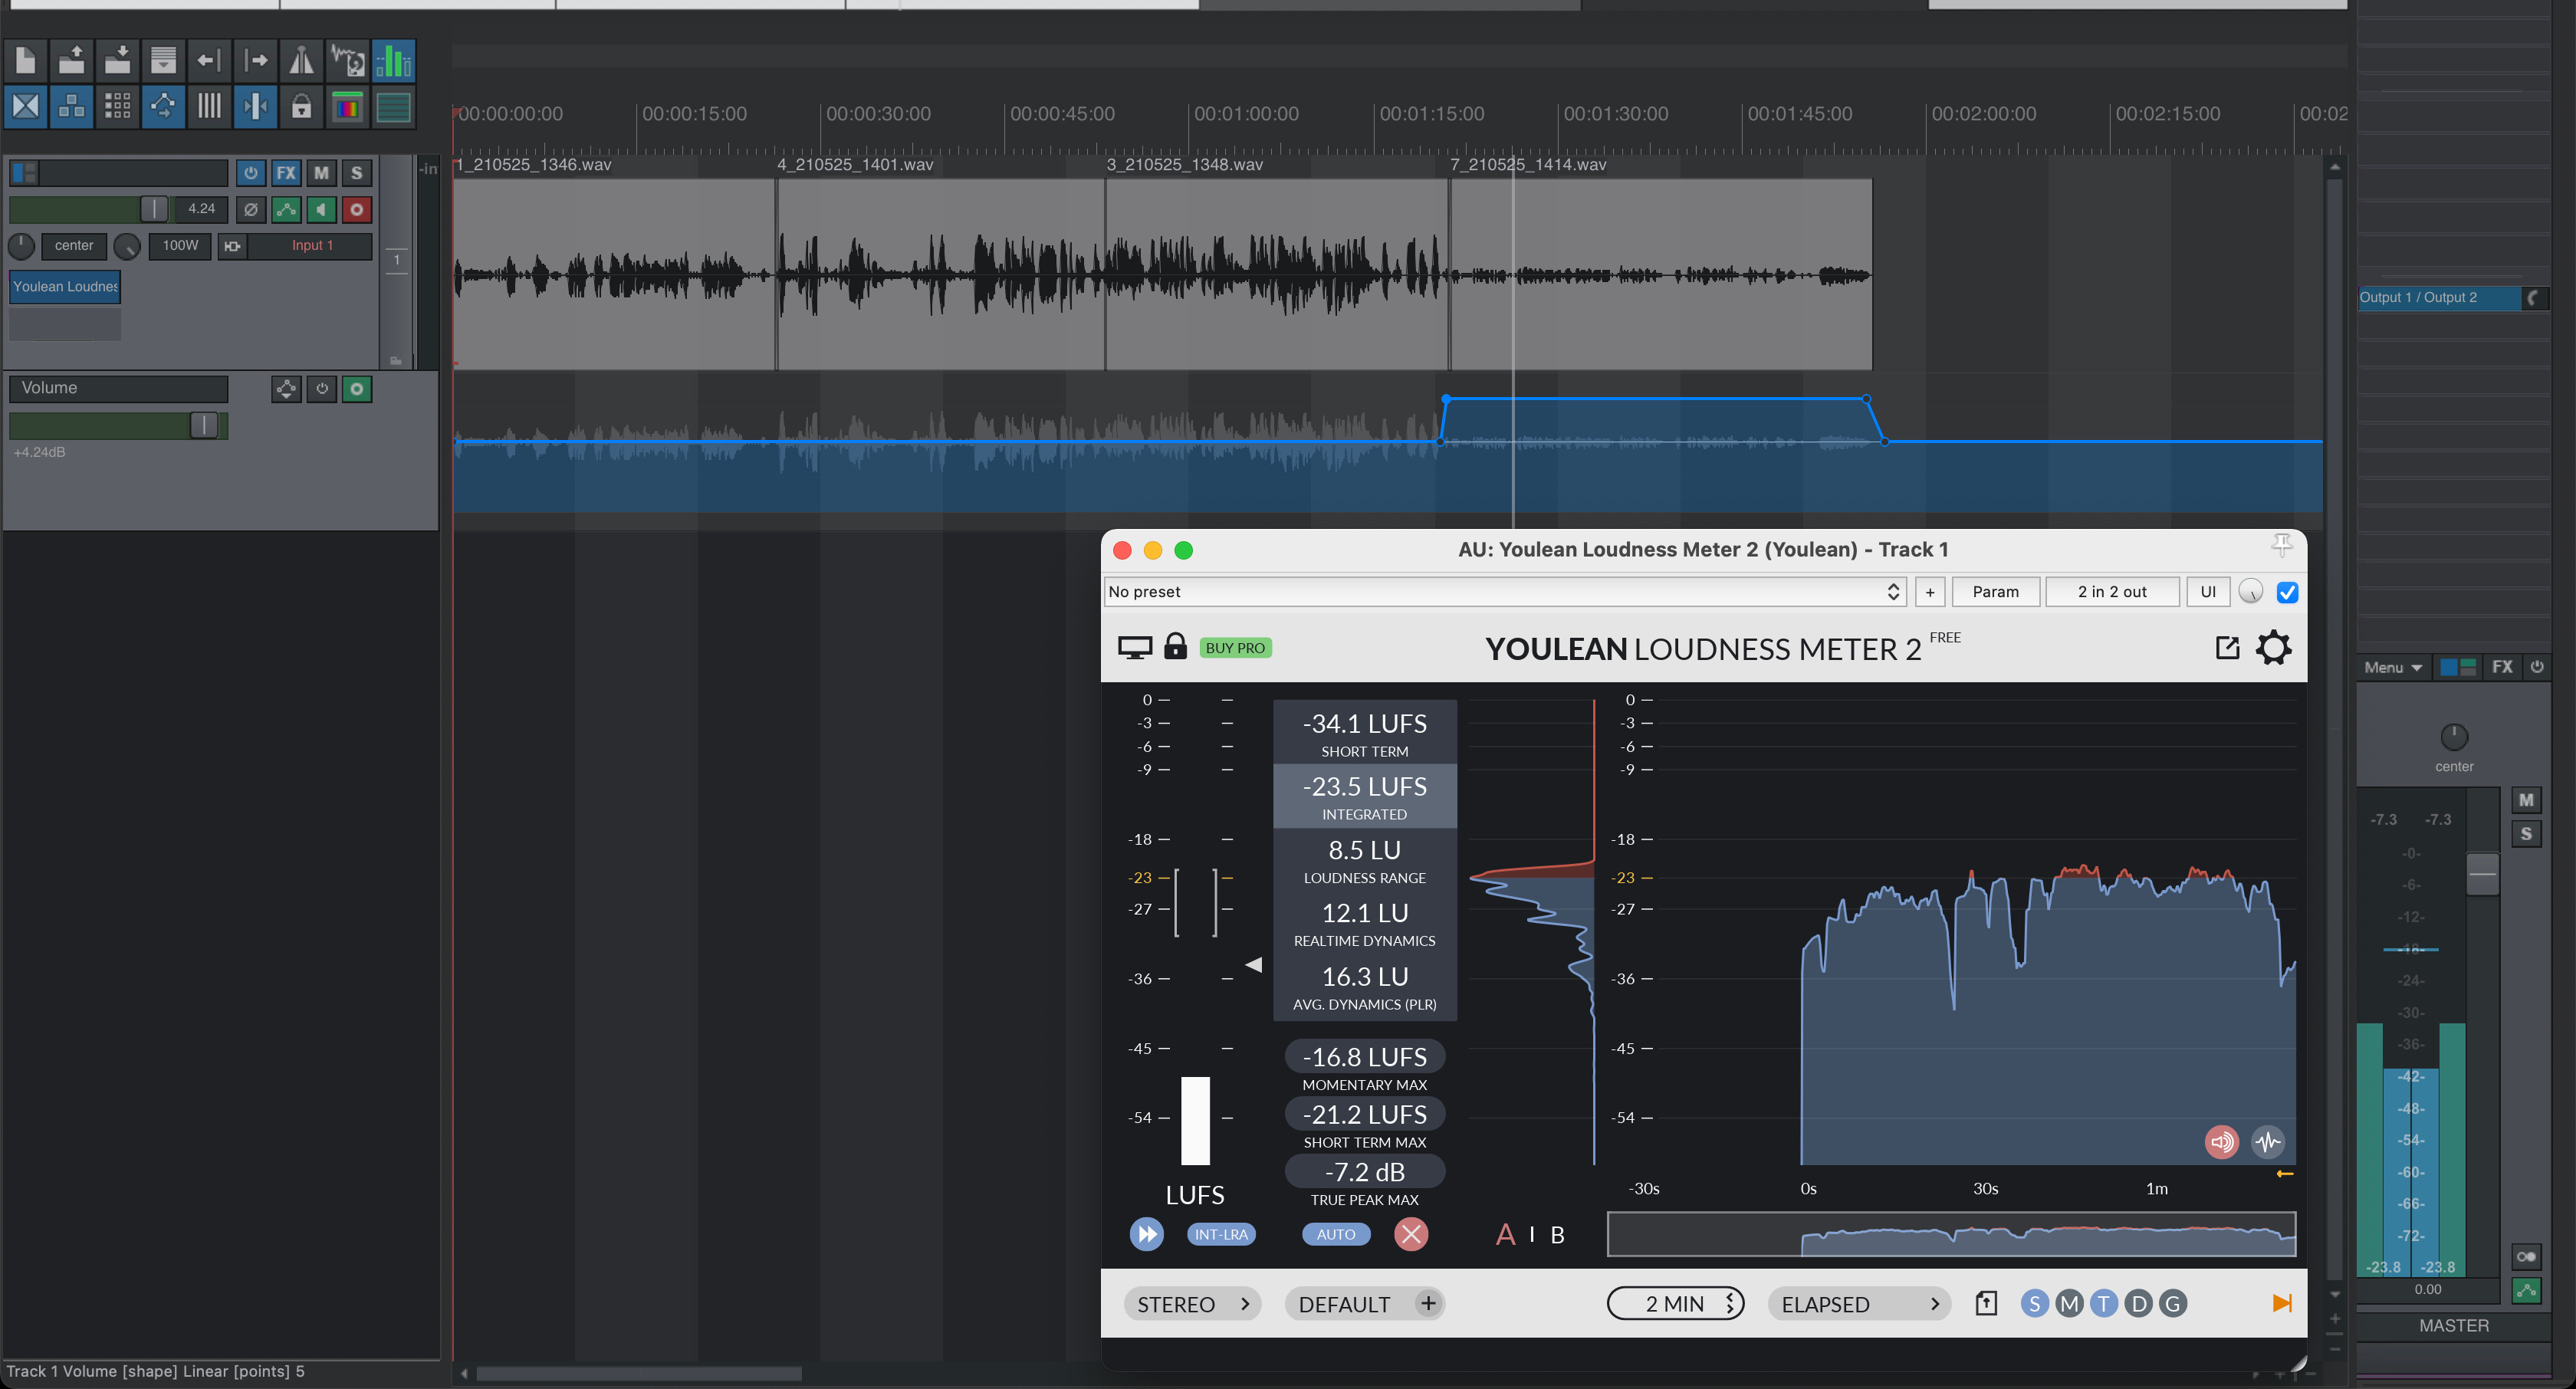Click Track 1 record monitoring speaker icon

pyautogui.click(x=321, y=209)
